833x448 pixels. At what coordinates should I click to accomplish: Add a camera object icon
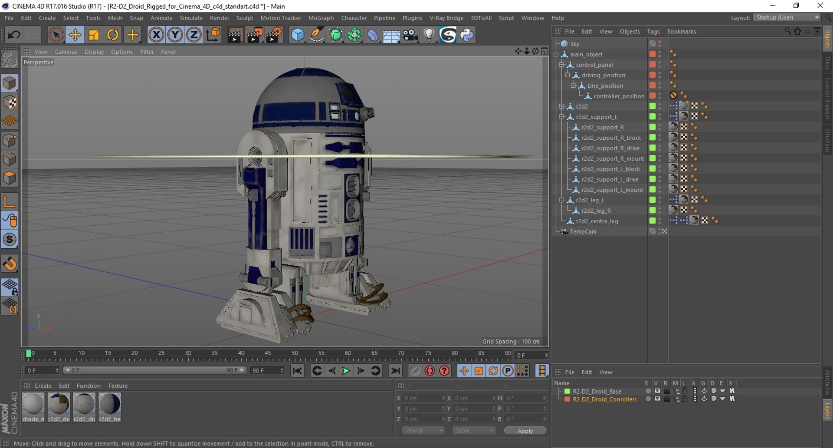tap(410, 35)
